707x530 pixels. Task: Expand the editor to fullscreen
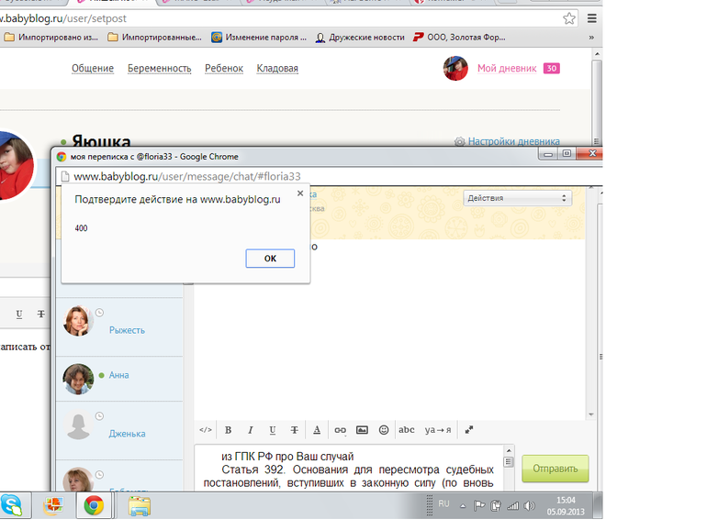[x=468, y=429]
